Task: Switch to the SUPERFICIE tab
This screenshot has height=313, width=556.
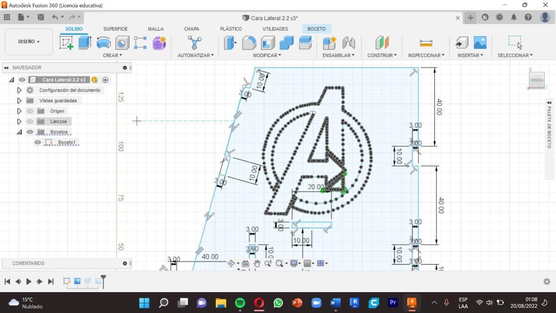Action: [x=116, y=29]
